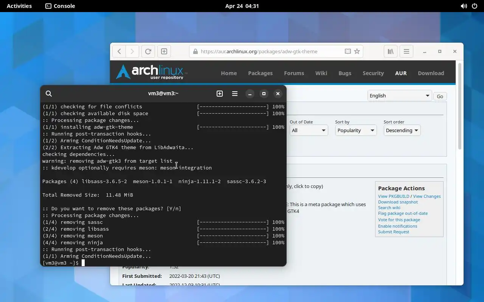
Task: Maximize the terminal window
Action: coord(264,94)
